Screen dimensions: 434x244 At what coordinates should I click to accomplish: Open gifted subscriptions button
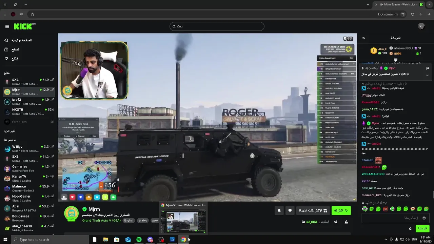313,210
